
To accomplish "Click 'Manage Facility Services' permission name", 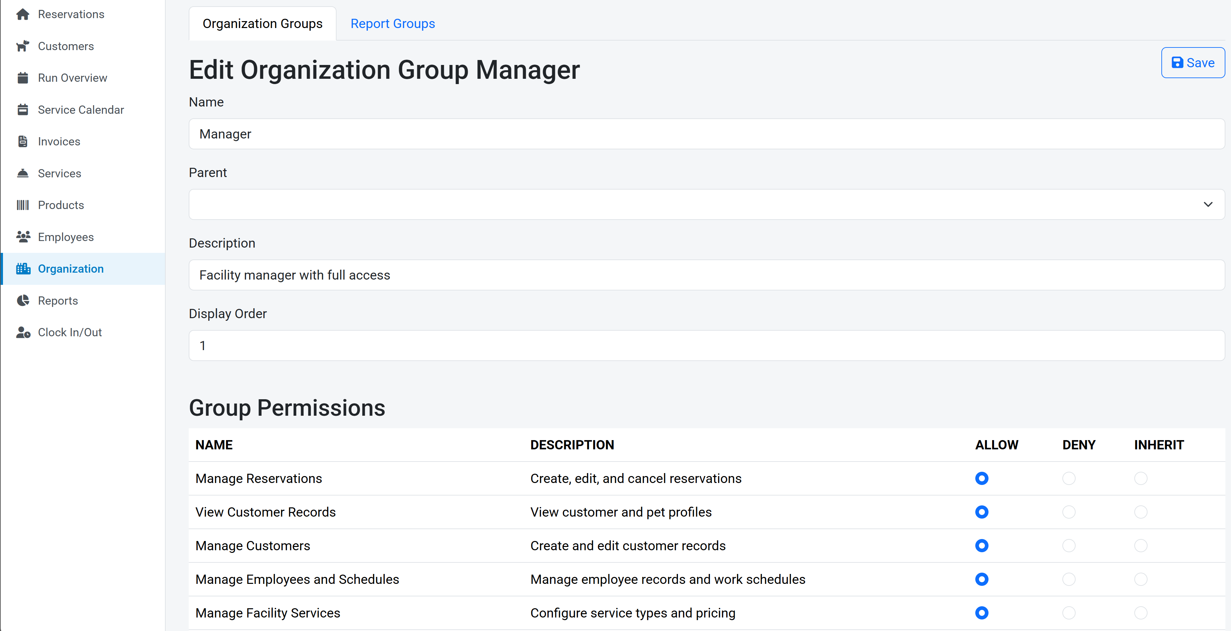I will tap(268, 613).
